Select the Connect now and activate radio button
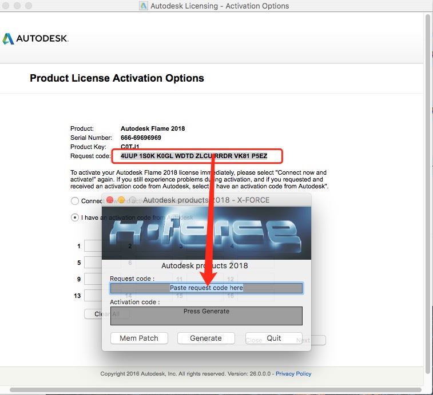This screenshot has width=433, height=395. pyautogui.click(x=75, y=201)
